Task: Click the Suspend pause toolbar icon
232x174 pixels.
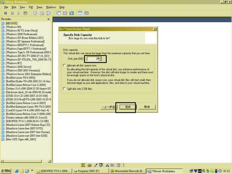Action: (12, 13)
